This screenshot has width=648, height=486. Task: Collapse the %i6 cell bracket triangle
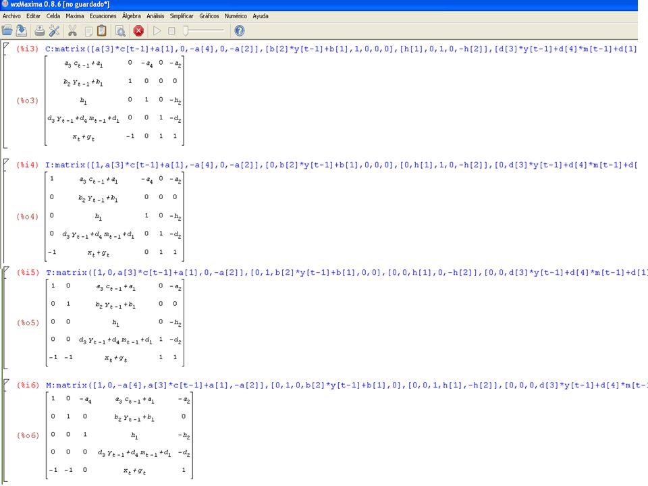pyautogui.click(x=6, y=383)
